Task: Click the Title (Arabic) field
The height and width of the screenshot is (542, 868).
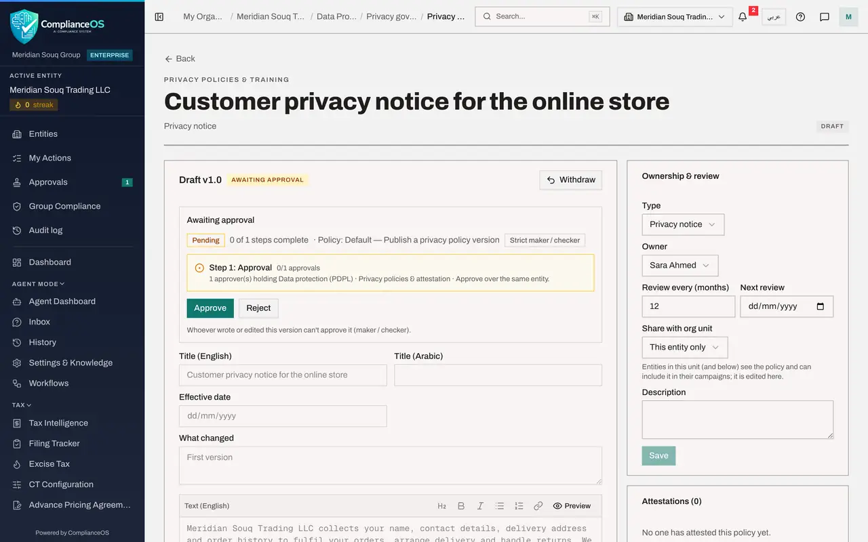Action: pyautogui.click(x=498, y=375)
